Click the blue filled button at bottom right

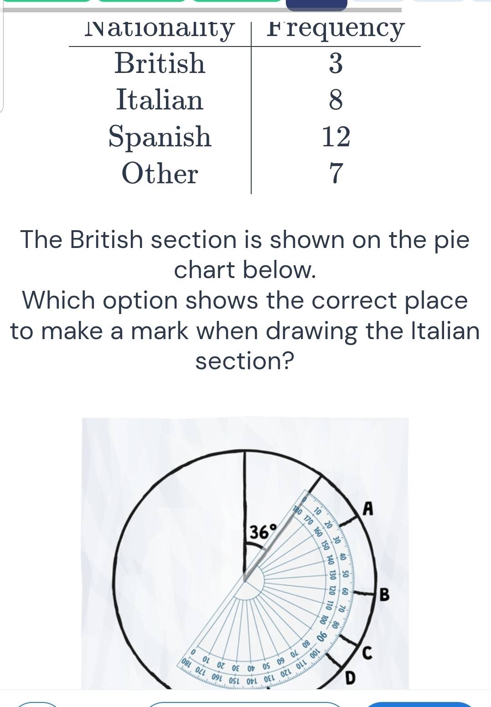point(419,705)
